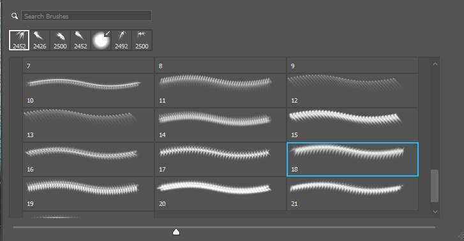Select the first recent brush labeled 2452
464x241 pixels.
click(19, 40)
